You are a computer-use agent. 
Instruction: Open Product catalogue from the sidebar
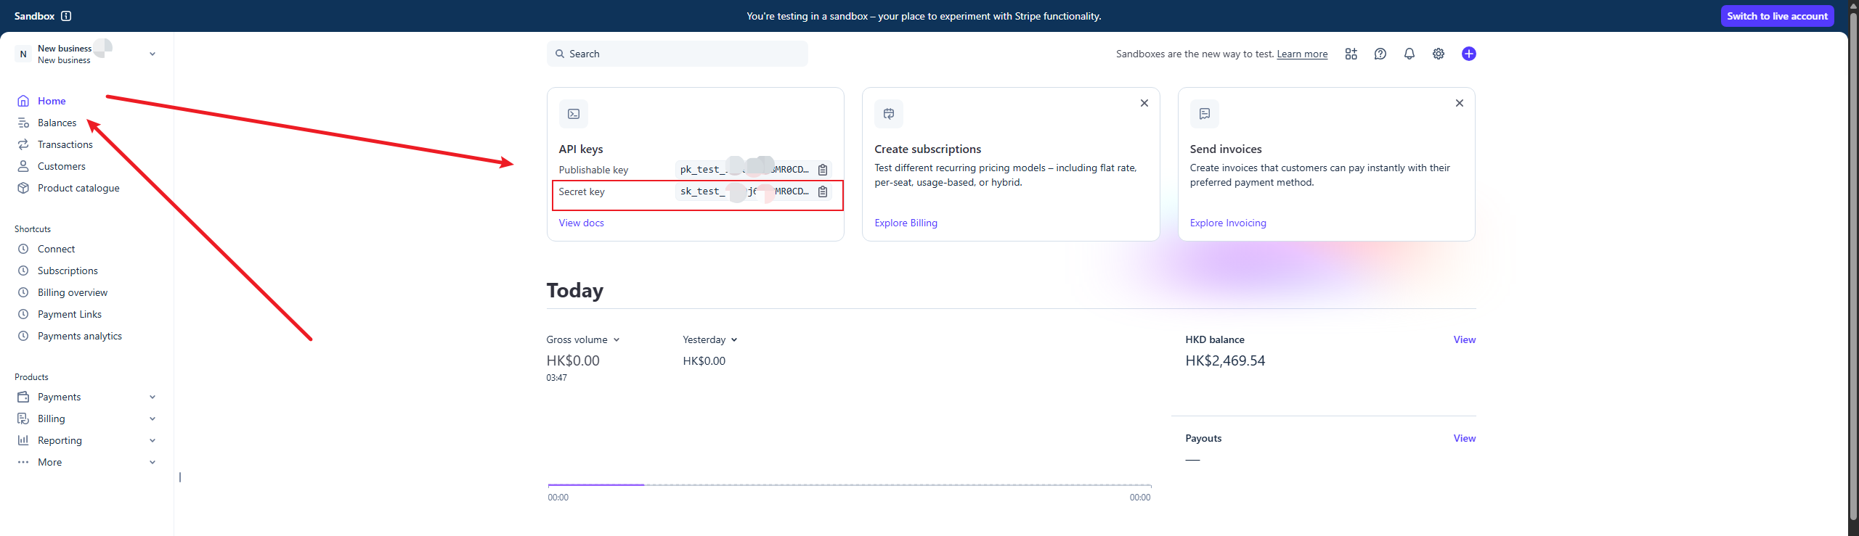click(78, 188)
